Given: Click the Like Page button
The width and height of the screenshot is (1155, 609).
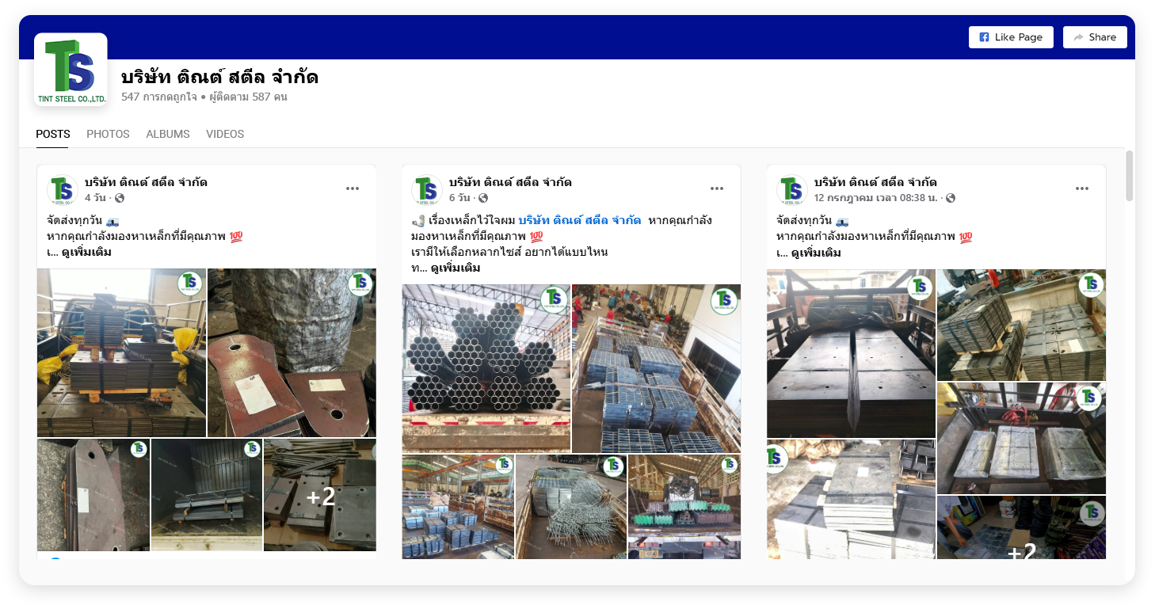Looking at the screenshot, I should coord(1011,37).
